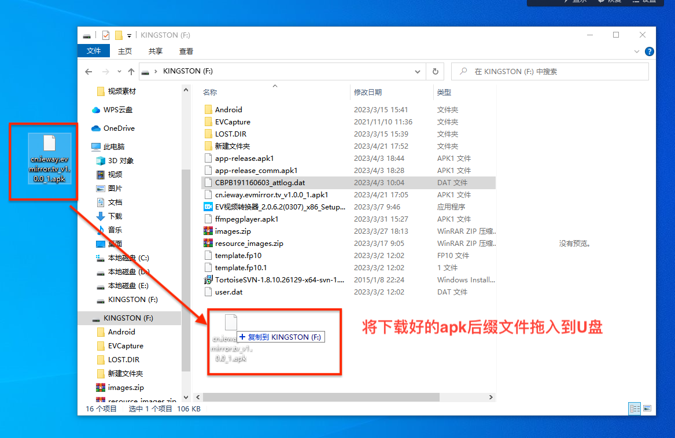
Task: Switch to details view via status bar icon
Action: click(x=634, y=408)
